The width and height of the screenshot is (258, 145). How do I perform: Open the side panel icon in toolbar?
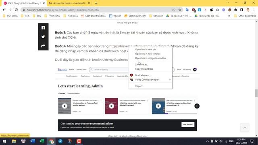[x=241, y=10]
